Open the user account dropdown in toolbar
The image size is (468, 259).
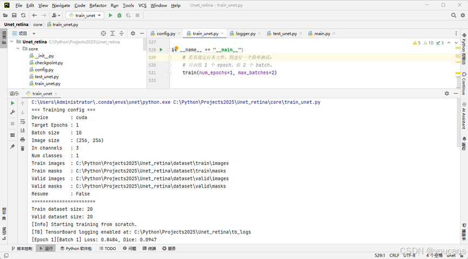[x=56, y=15]
